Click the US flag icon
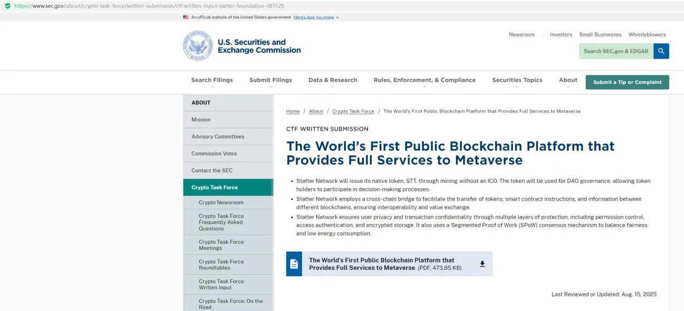The width and height of the screenshot is (684, 311). [186, 17]
